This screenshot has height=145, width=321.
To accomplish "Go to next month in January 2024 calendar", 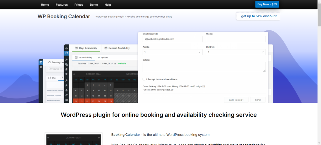I will (x=99, y=137).
